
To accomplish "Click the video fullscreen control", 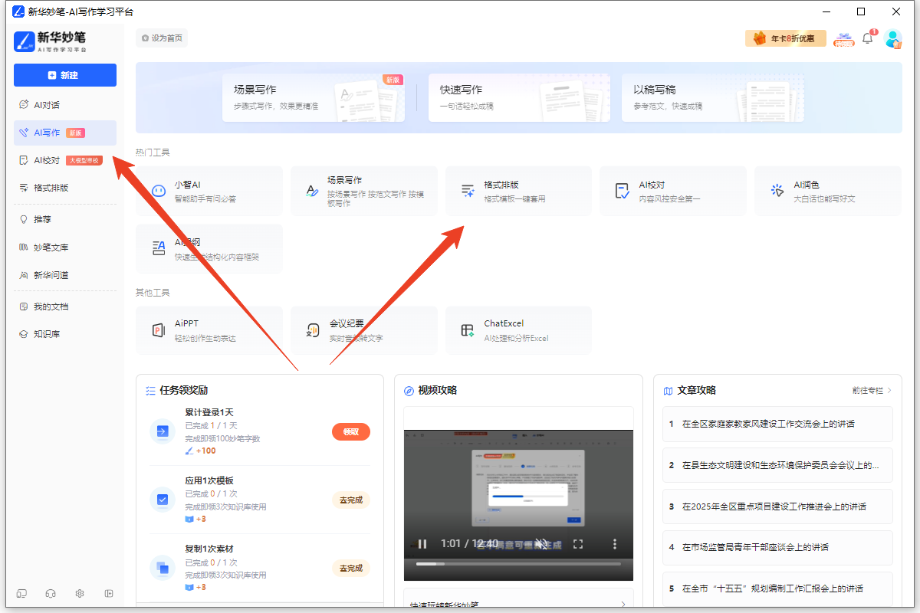I will (x=578, y=543).
